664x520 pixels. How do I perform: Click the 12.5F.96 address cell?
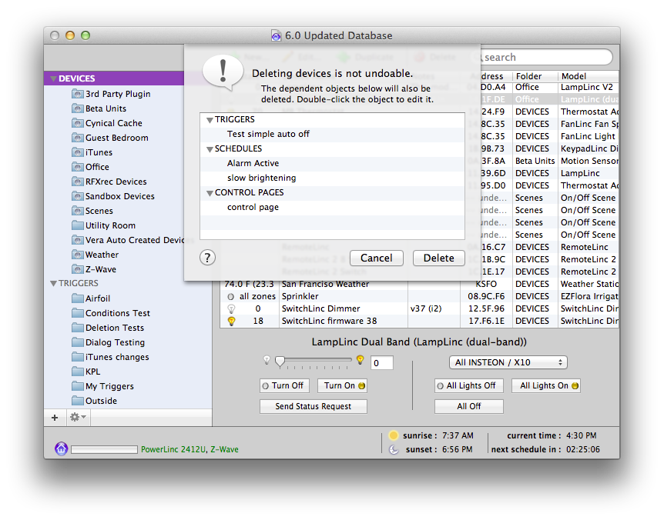486,308
